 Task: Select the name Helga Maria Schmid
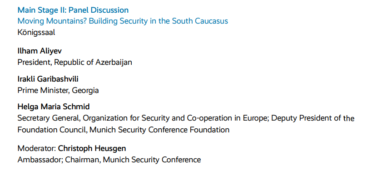pos(54,107)
